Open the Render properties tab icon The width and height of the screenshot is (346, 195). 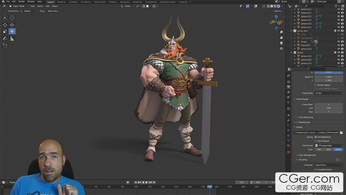[x=289, y=82]
